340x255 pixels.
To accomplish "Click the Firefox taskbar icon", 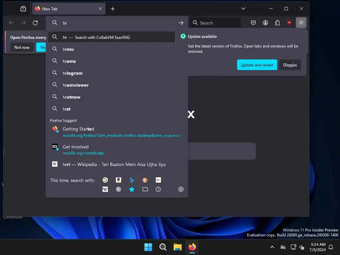I will pos(192,247).
